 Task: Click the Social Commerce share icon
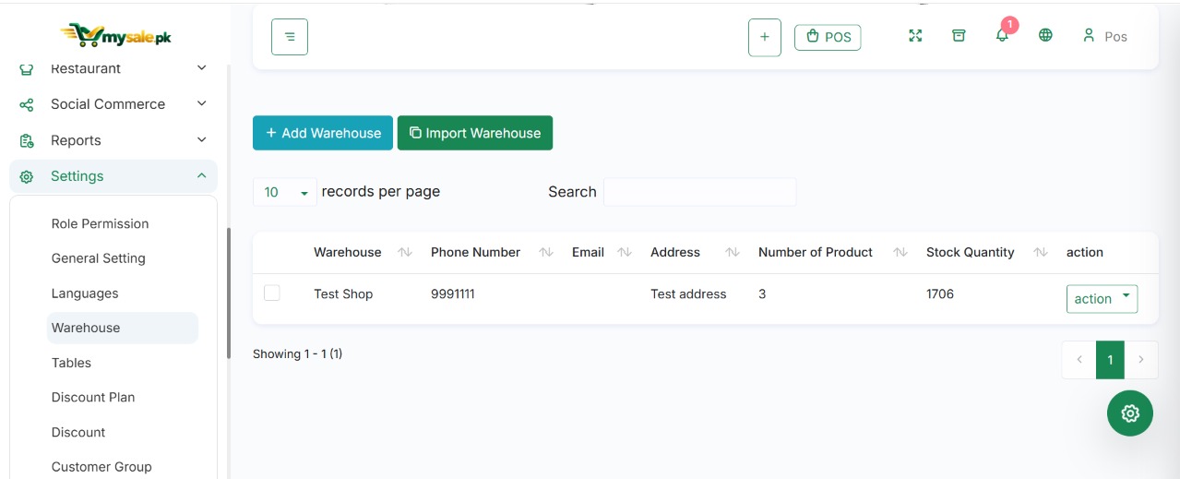[27, 104]
